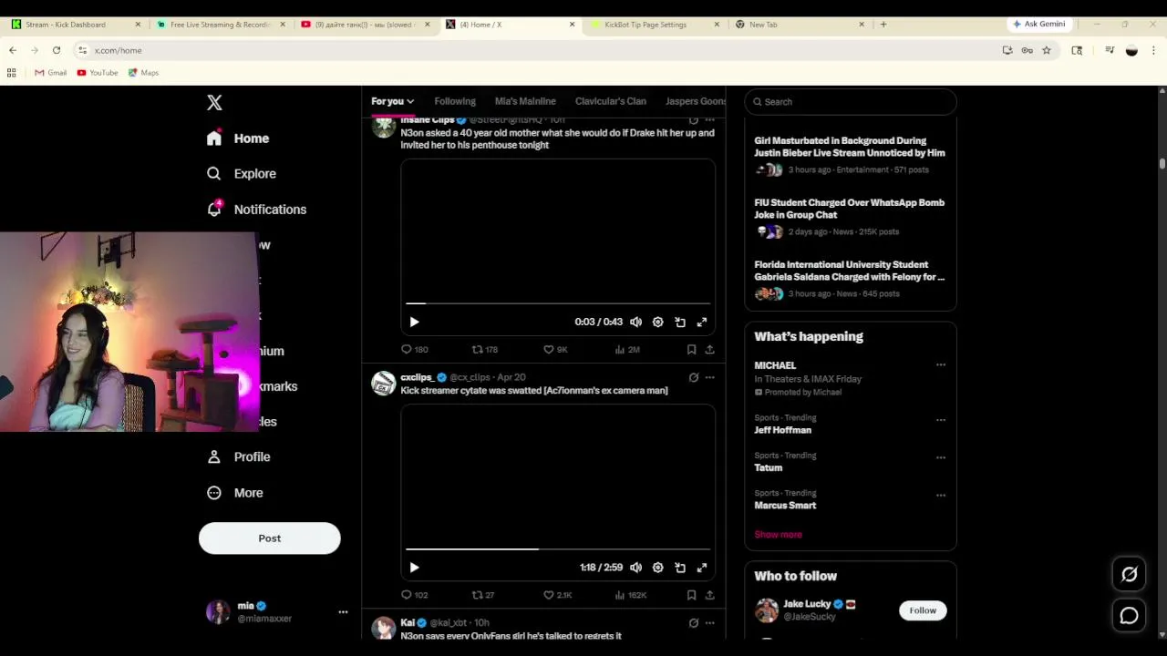
Task: Click the Post button
Action: point(269,538)
